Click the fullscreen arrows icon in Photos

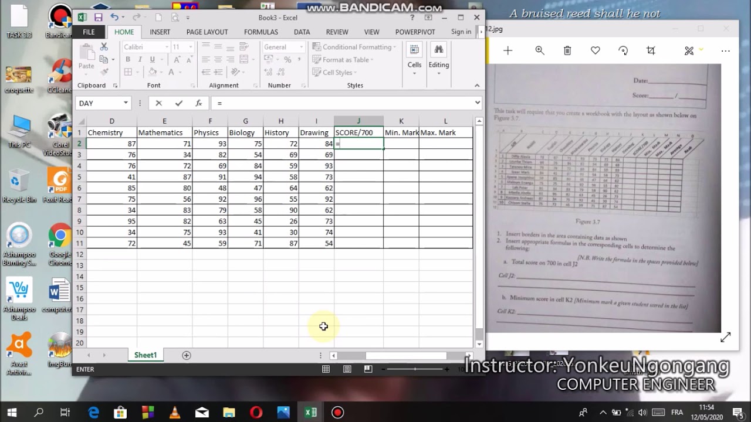(x=726, y=338)
